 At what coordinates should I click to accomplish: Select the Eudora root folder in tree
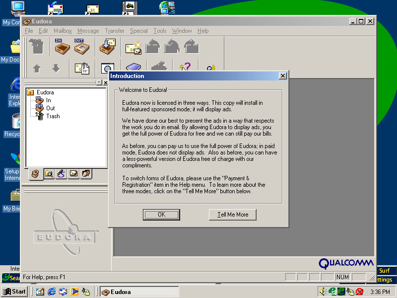point(45,92)
